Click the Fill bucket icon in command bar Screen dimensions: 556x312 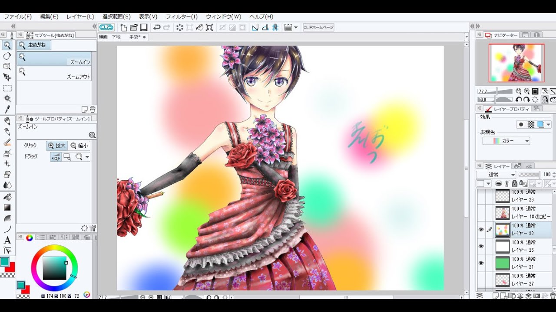[x=199, y=27]
